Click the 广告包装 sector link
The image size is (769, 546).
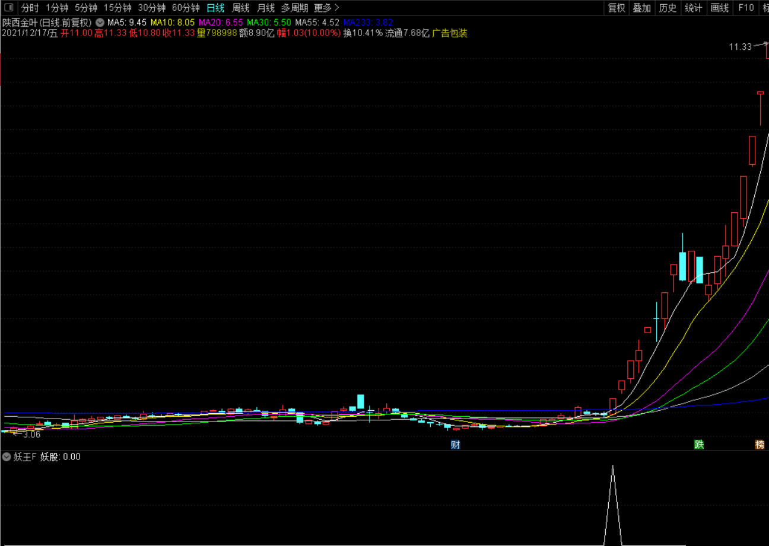450,33
